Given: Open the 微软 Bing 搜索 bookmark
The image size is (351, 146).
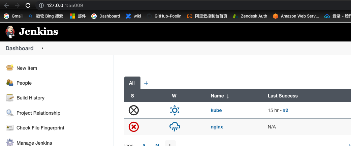Looking at the screenshot, I should [46, 16].
